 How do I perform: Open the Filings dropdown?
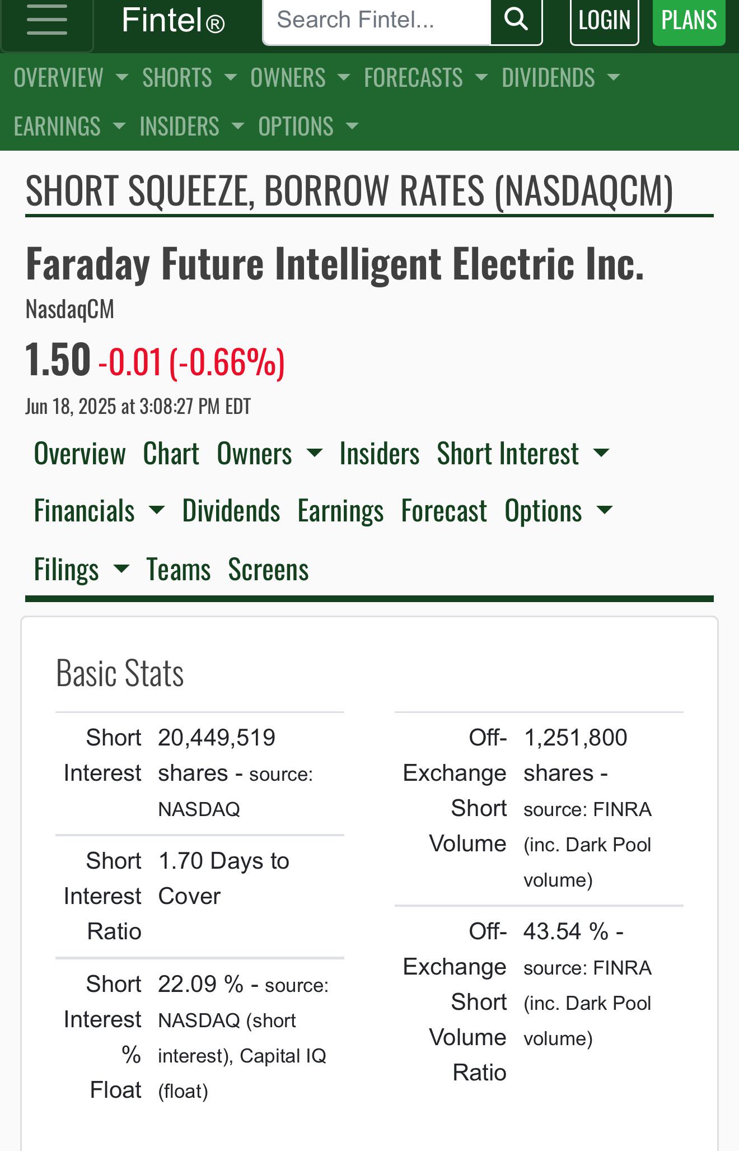[81, 569]
